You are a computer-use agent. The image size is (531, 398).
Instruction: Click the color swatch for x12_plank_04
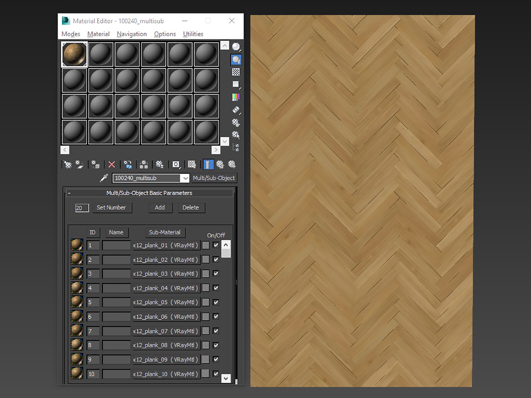[x=206, y=288]
